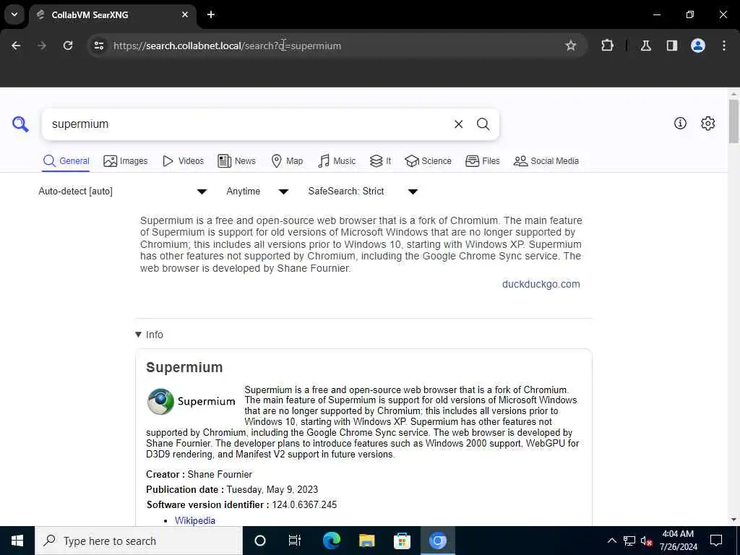Open the Chrome Labs flask icon
Screen dimensions: 740x555
(646, 46)
